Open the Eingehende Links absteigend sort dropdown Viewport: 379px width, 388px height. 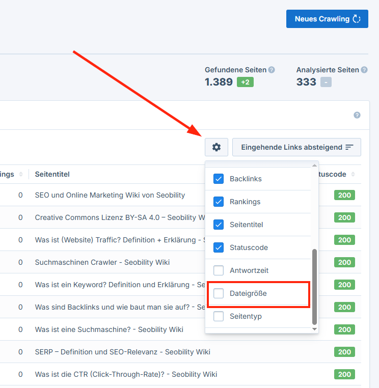[x=296, y=147]
